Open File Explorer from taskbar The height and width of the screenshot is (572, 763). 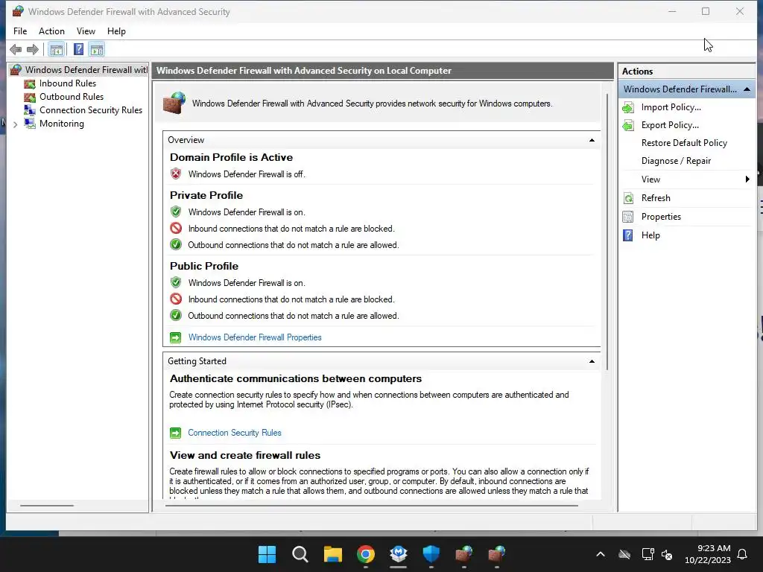[333, 554]
